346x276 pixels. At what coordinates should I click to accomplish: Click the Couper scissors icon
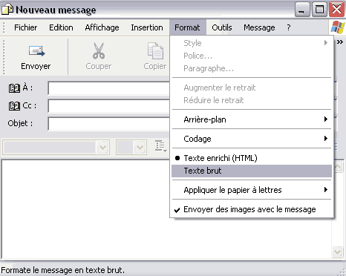tap(99, 50)
